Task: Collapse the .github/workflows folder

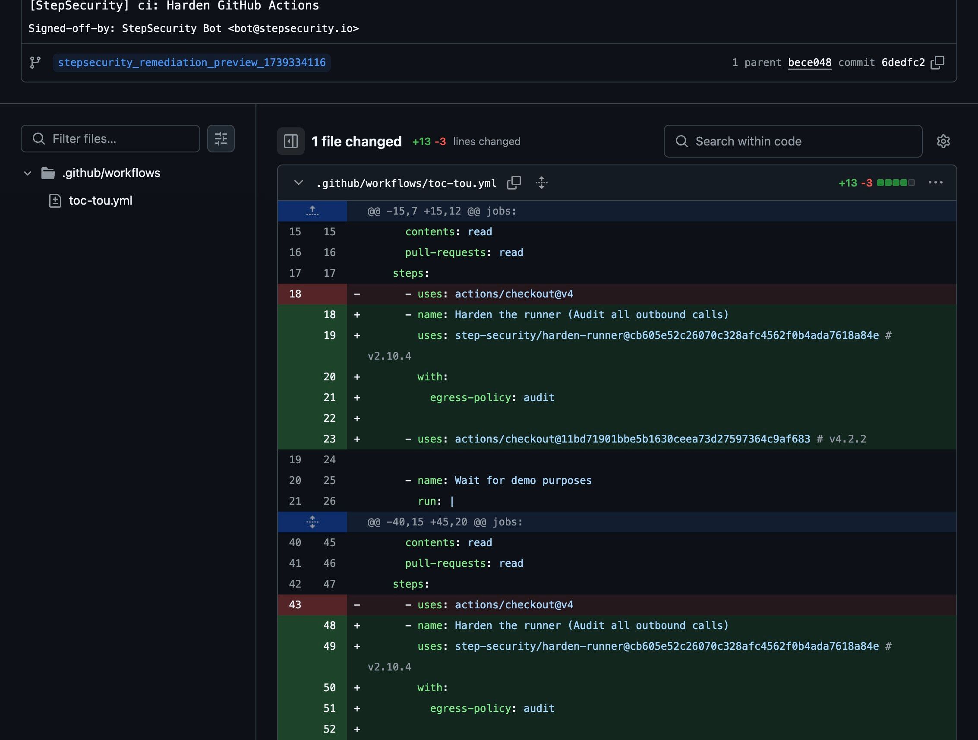Action: (28, 173)
